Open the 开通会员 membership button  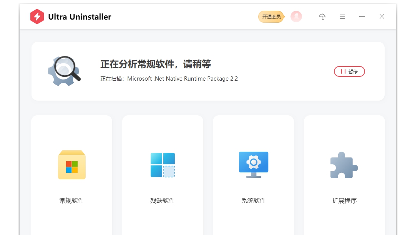271,17
